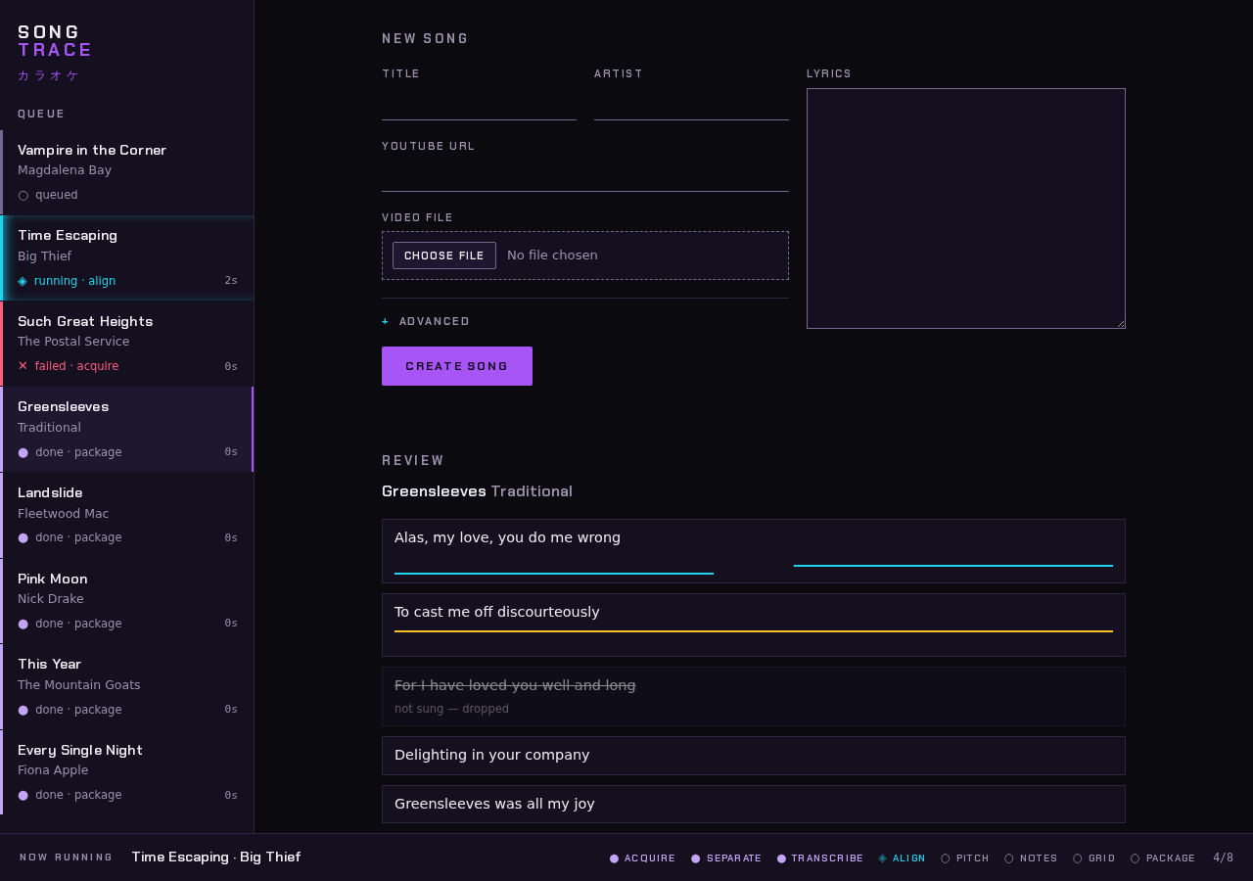This screenshot has height=881, width=1253.
Task: Click inside the Lyrics text area
Action: (966, 209)
